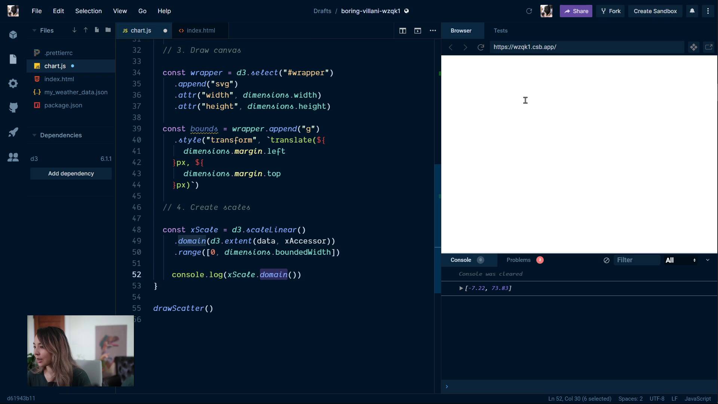Toggle preview-only layout
Screen dimensions: 718x404
click(x=418, y=31)
